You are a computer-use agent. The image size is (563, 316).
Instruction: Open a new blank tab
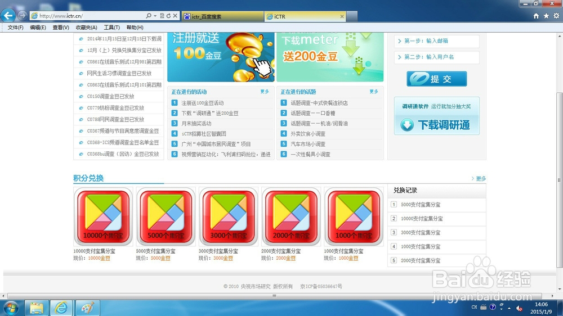(x=352, y=16)
